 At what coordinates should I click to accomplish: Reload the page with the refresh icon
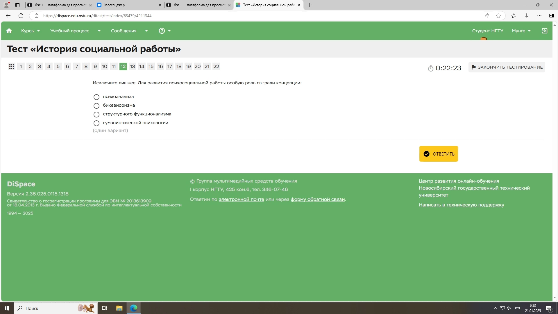[21, 16]
